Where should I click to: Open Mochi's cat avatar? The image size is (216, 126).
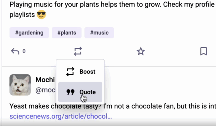click(20, 85)
